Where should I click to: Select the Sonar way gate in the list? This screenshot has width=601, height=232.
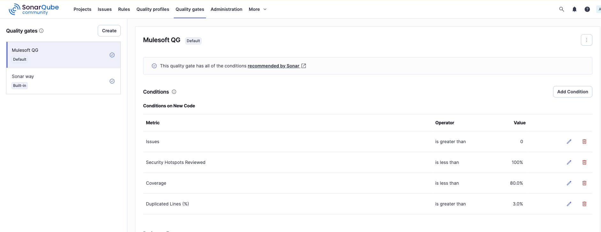pyautogui.click(x=64, y=81)
